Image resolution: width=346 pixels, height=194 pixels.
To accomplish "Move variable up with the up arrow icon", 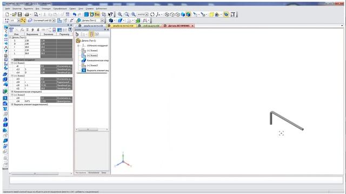I will tap(32, 30).
